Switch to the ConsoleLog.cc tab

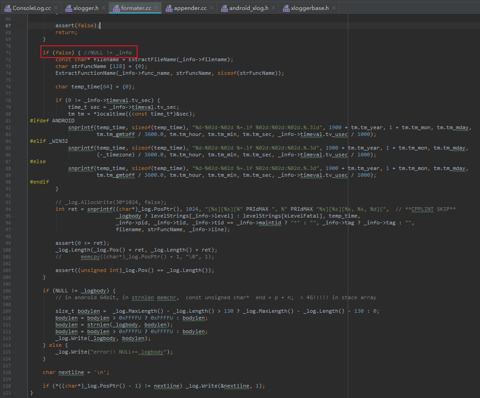[30, 8]
